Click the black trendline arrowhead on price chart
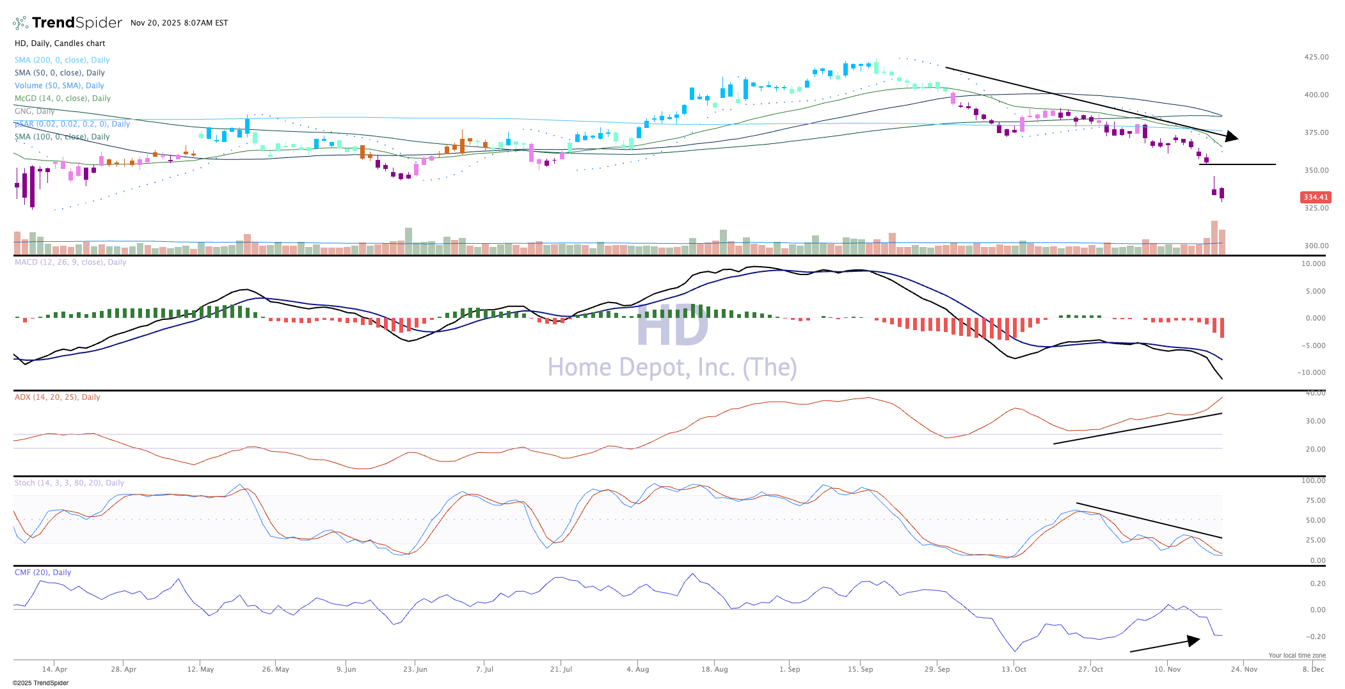Image resolution: width=1345 pixels, height=689 pixels. click(1231, 136)
